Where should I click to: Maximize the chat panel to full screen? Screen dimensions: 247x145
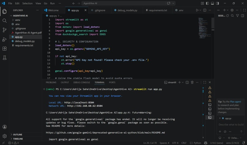click(245, 10)
